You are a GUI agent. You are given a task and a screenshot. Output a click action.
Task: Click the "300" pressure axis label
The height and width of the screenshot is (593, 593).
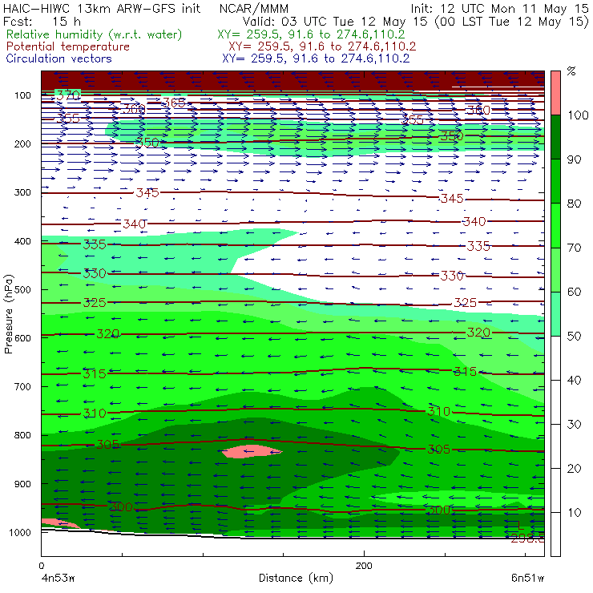tap(22, 192)
